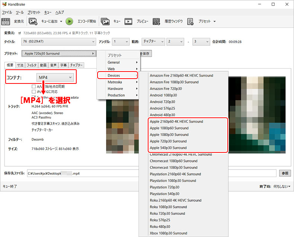Click the add to queue image icon
The height and width of the screenshot is (237, 294).
[33, 21]
